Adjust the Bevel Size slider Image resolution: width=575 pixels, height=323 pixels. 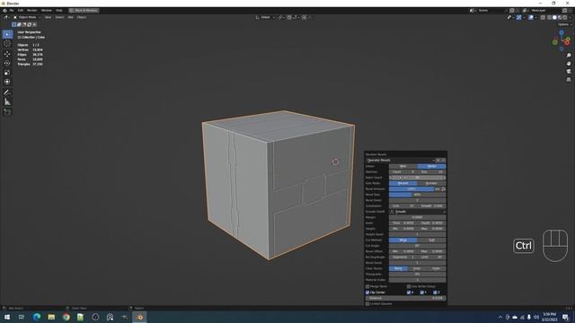(x=417, y=195)
